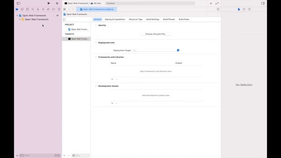Go back in editor history
The width and height of the screenshot is (281, 158).
69,9
